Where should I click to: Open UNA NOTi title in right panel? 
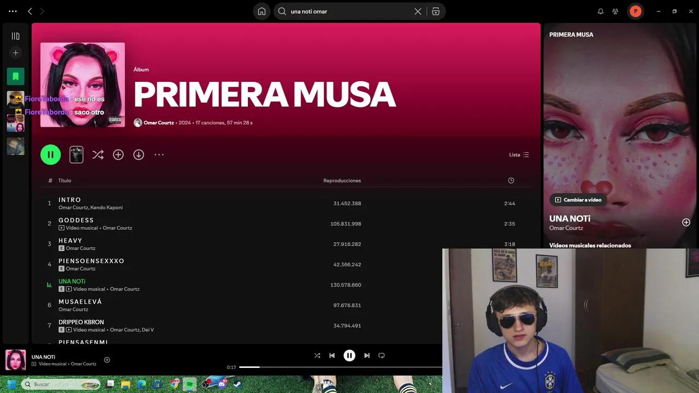(x=570, y=218)
